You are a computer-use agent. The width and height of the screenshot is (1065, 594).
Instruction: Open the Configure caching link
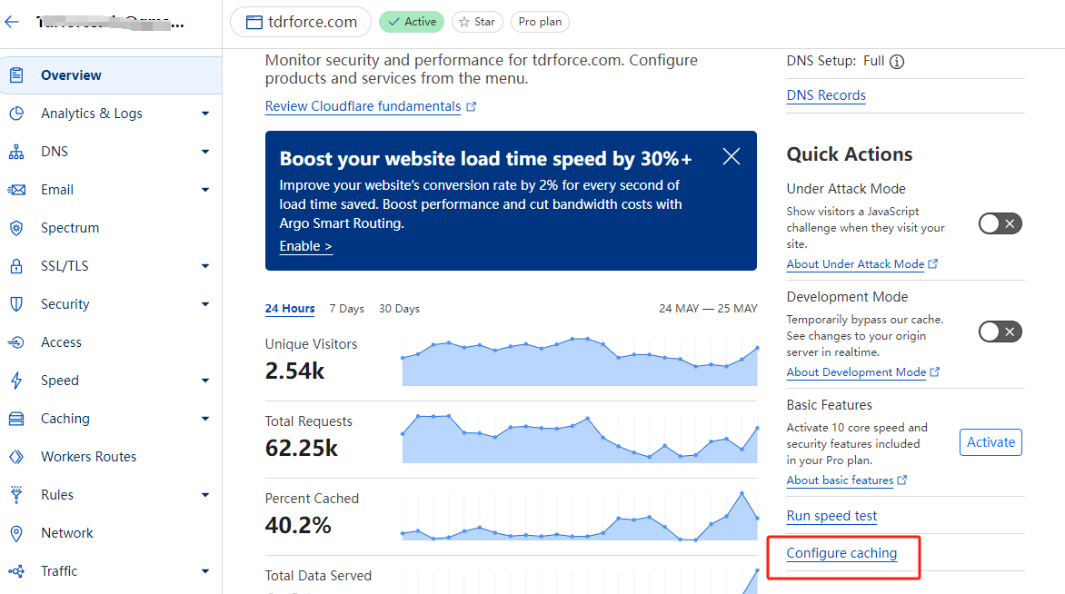[841, 553]
